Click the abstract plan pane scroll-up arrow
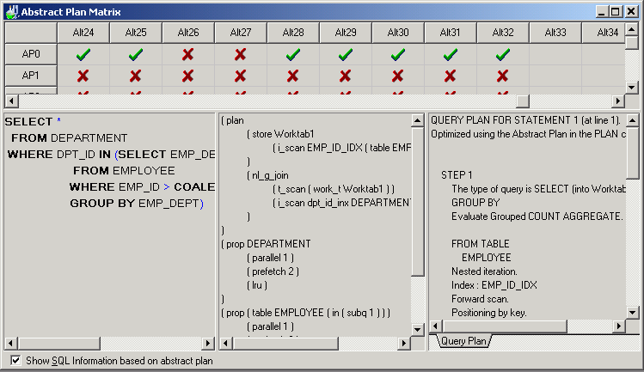The width and height of the screenshot is (644, 372). point(417,121)
